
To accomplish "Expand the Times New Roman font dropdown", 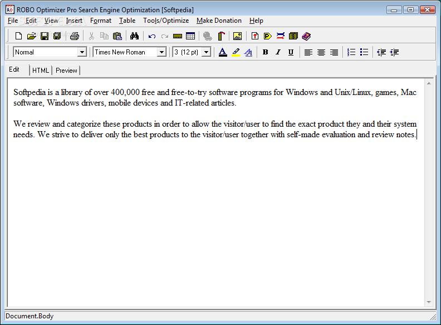I will (161, 52).
